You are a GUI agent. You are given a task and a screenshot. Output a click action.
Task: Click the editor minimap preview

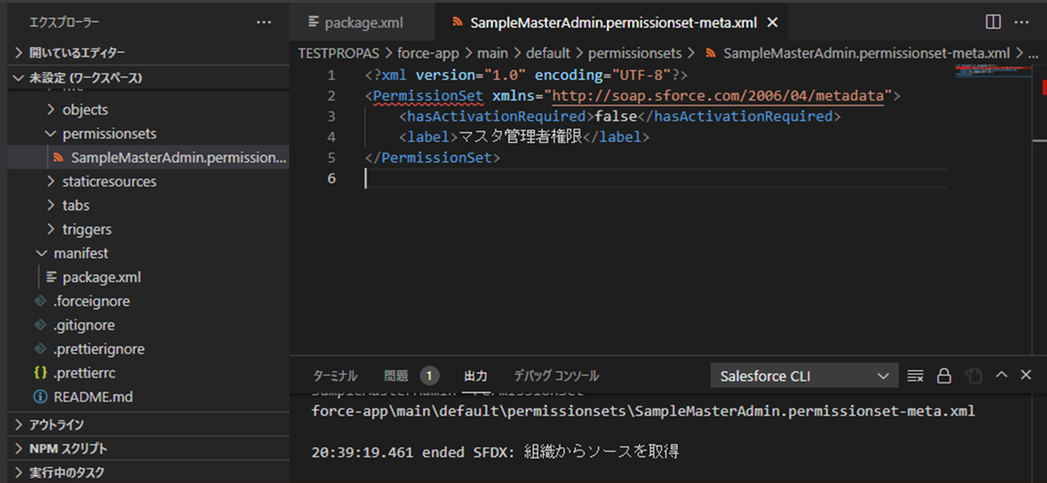tap(993, 71)
